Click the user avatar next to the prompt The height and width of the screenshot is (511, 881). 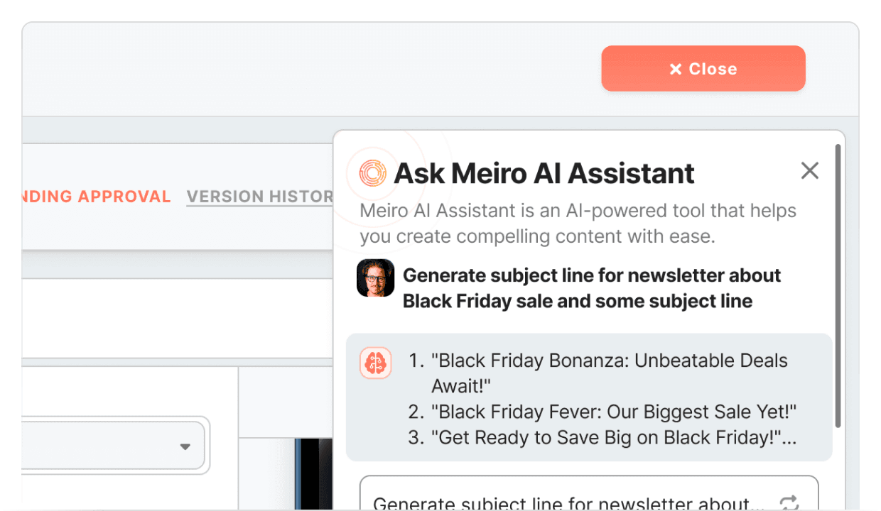click(375, 278)
